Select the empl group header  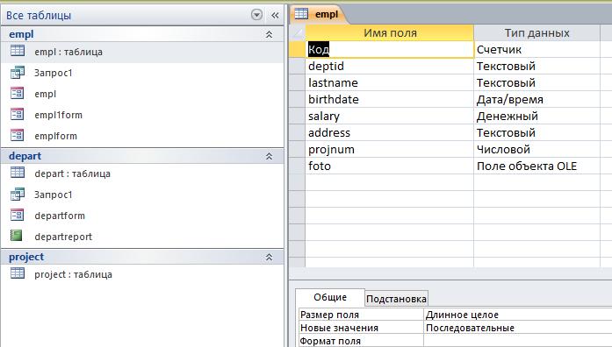[142, 34]
